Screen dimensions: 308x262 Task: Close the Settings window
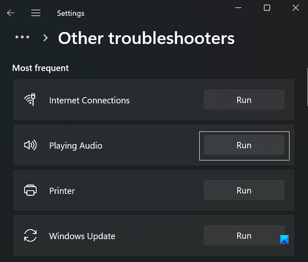295,7
